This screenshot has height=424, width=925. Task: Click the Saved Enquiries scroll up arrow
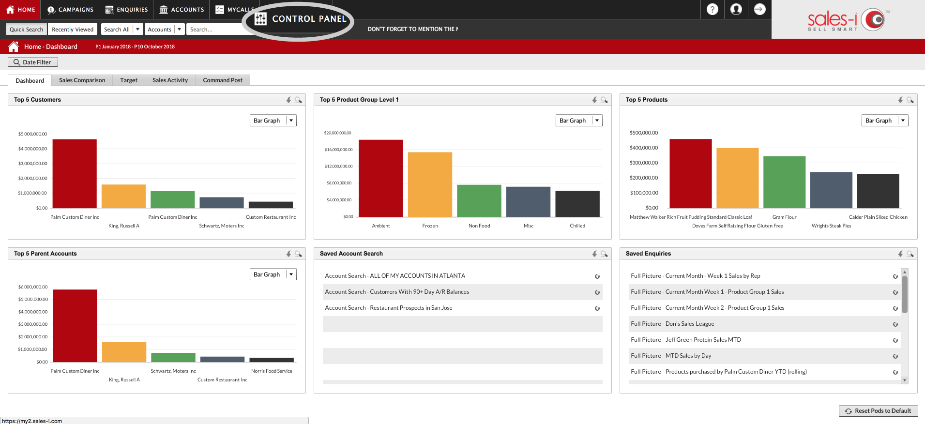coord(904,272)
